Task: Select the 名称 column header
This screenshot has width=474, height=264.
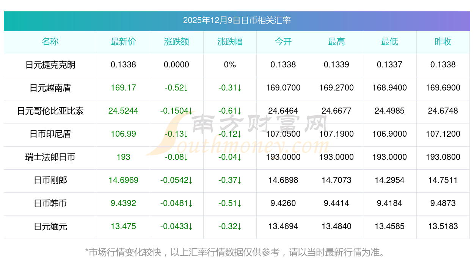Action: [50, 42]
